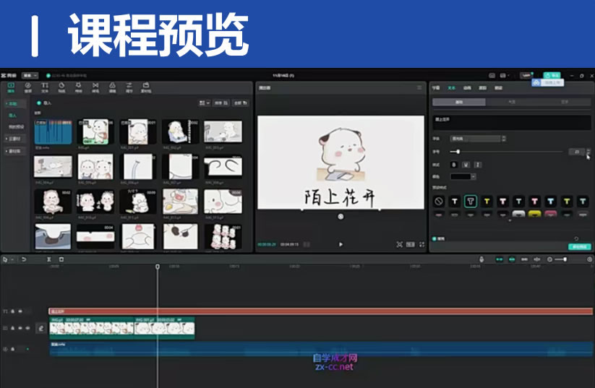The width and height of the screenshot is (595, 388).
Task: Open the Adjust sliders icon
Action: point(129,87)
